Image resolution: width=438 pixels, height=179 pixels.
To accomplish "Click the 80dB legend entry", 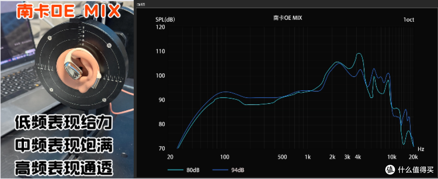I will (183, 170).
